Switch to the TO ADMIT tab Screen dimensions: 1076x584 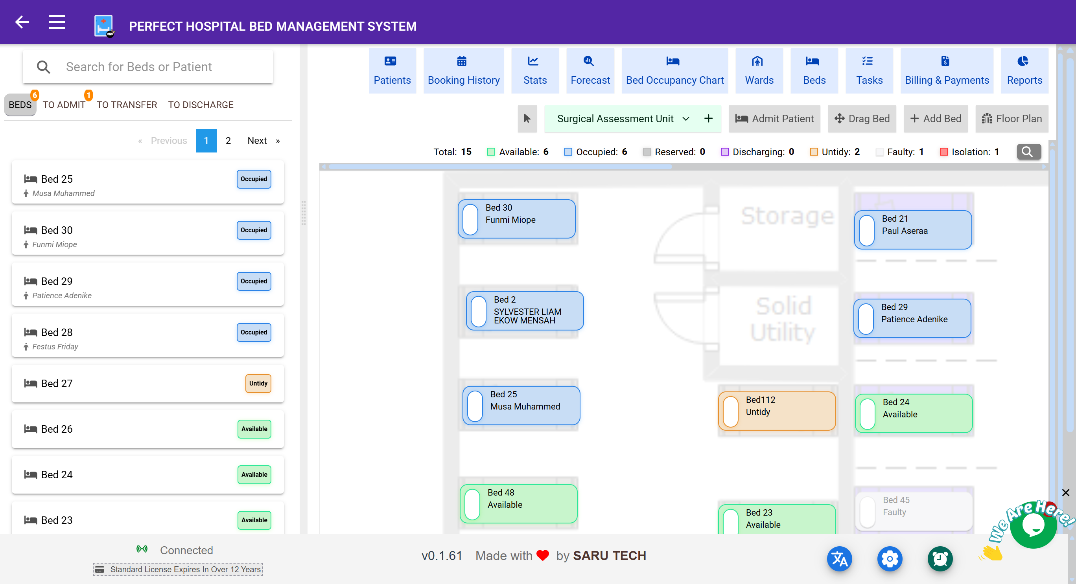[x=64, y=105]
